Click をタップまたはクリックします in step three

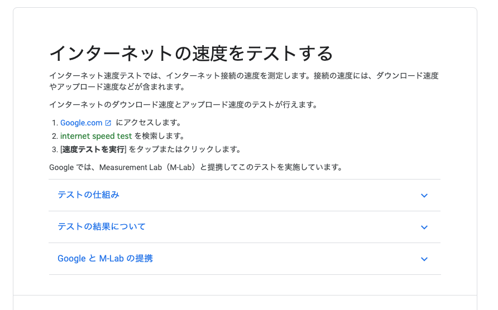coord(185,149)
